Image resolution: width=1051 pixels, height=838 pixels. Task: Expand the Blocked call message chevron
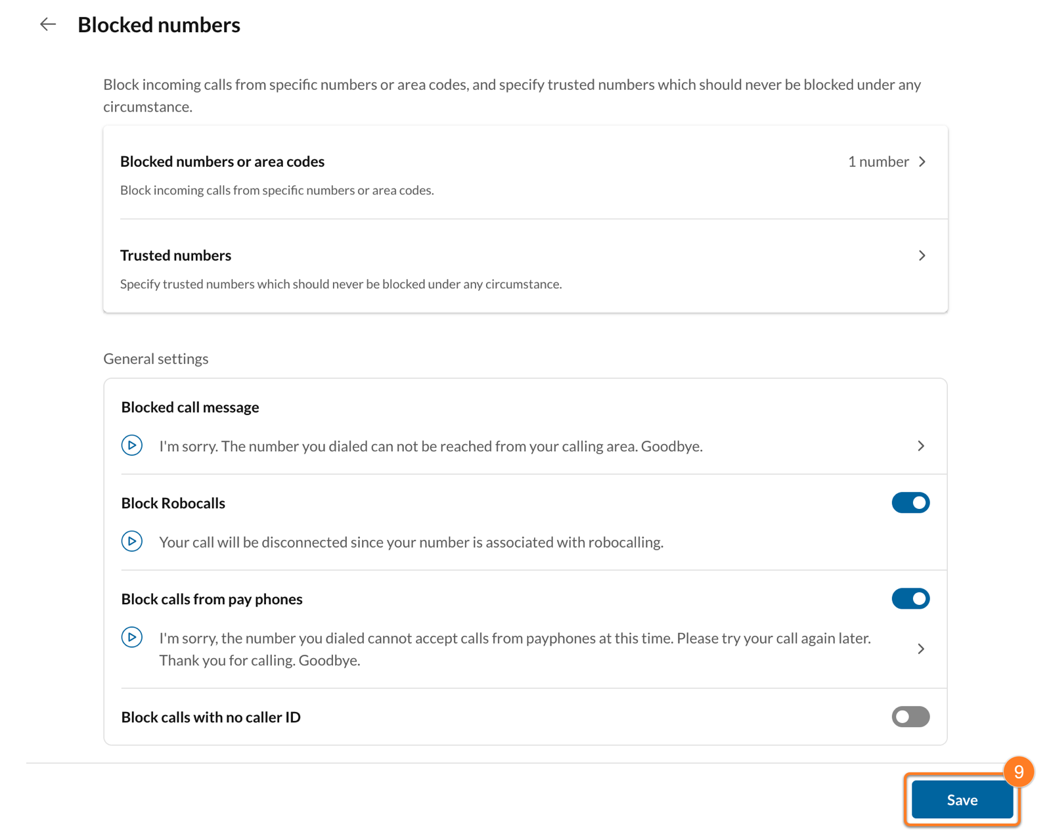(921, 446)
